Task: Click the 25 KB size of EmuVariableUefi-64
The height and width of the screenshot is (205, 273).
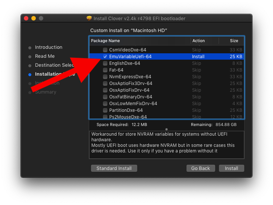Action: pos(236,57)
